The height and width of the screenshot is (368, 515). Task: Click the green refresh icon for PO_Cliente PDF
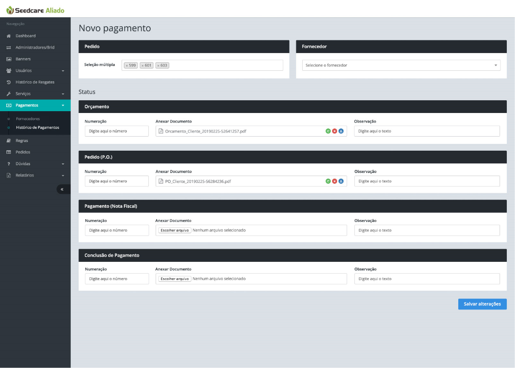328,181
